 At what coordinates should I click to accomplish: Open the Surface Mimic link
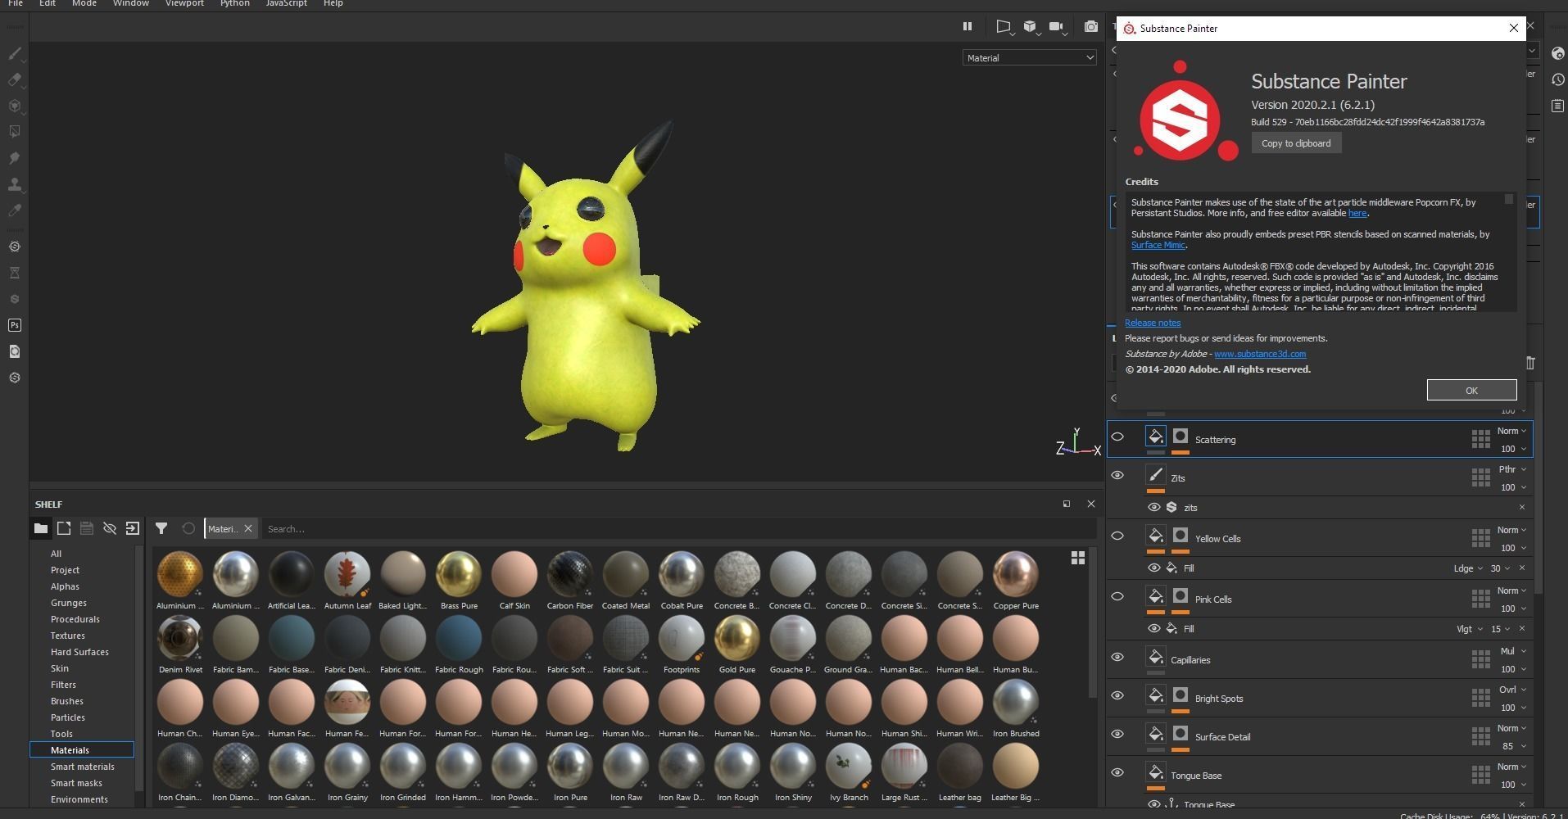1158,245
